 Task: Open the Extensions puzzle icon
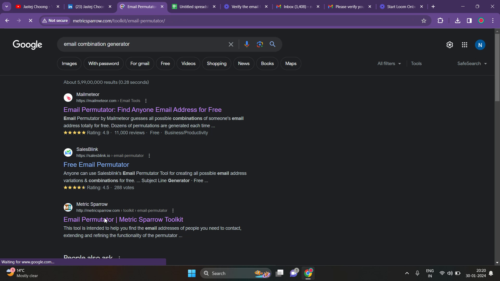[440, 21]
